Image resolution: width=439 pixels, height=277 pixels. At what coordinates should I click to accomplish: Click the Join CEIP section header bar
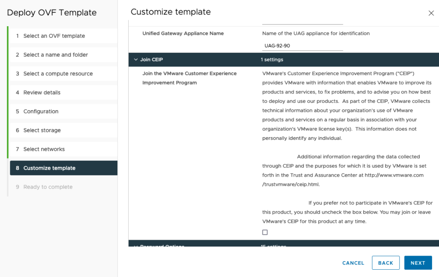point(283,60)
